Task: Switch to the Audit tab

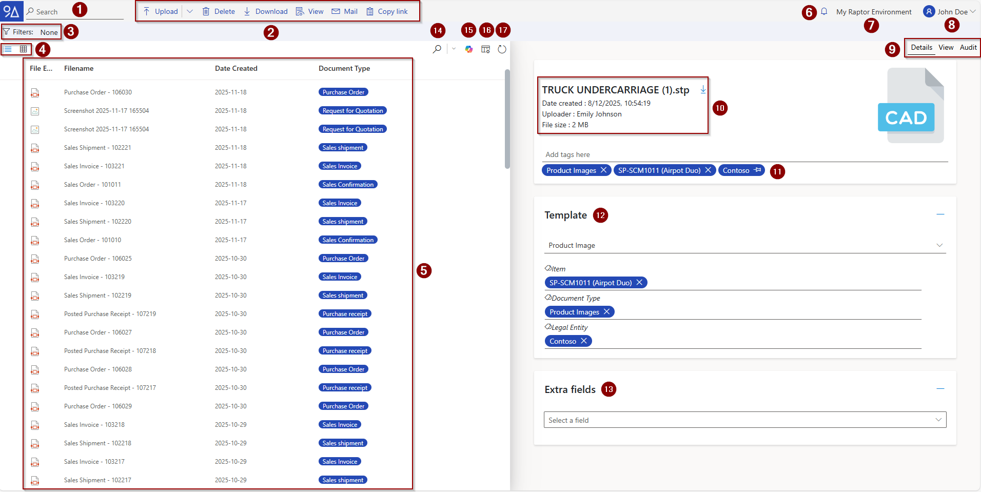Action: click(x=968, y=48)
